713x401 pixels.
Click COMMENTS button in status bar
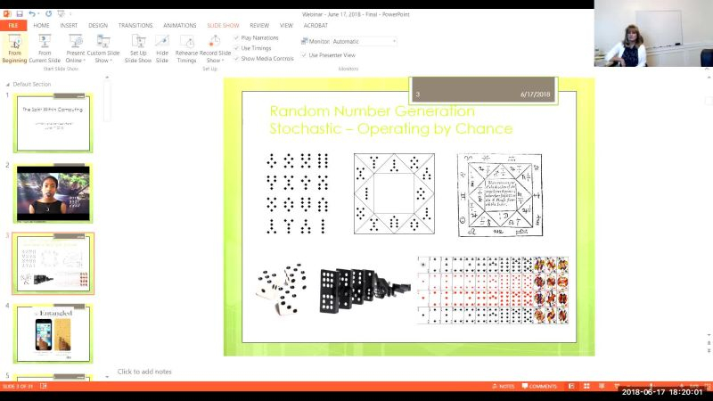coord(538,387)
